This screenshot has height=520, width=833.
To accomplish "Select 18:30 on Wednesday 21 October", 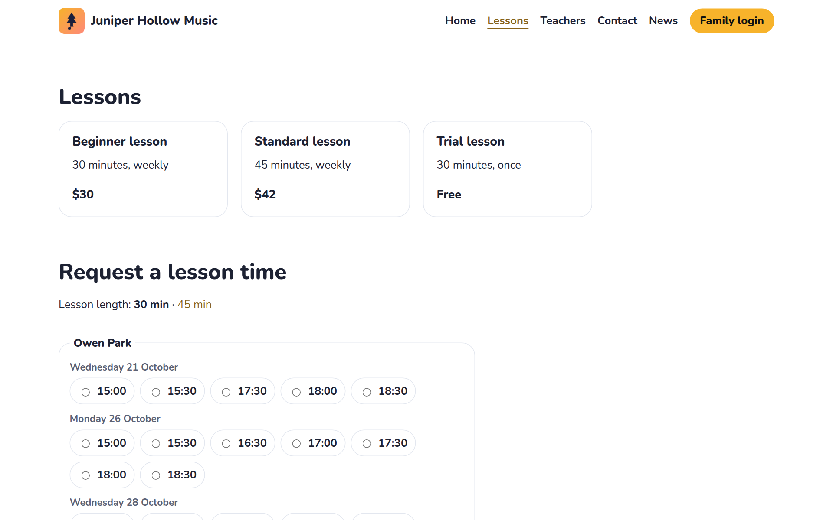I will tap(384, 391).
